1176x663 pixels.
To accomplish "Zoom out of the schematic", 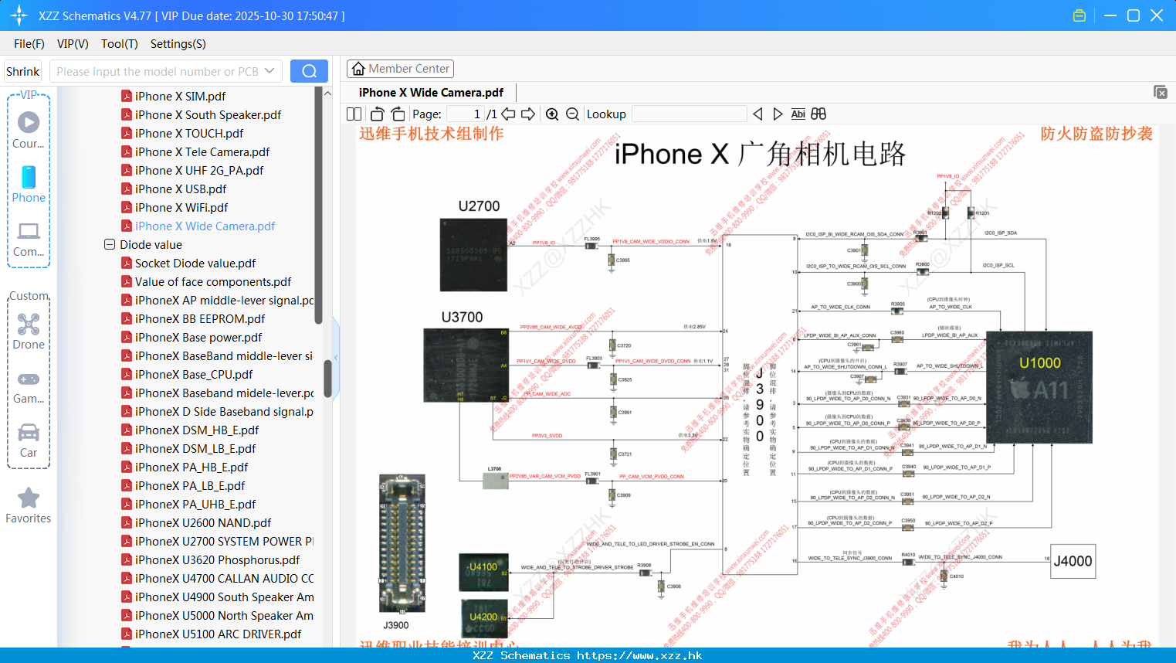I will [572, 114].
